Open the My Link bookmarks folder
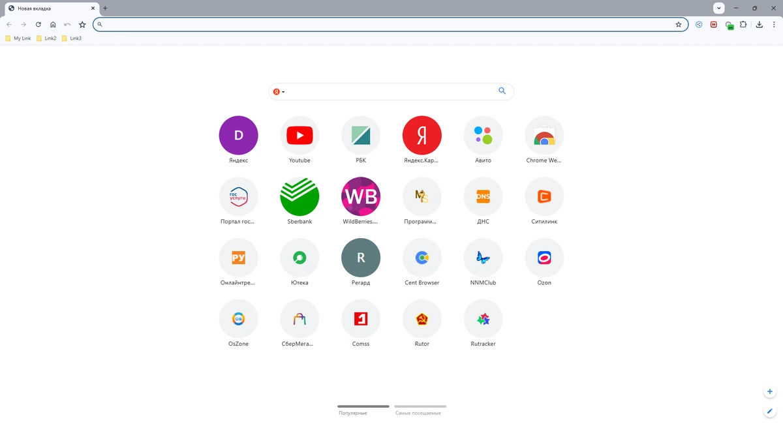Viewport: 783px width, 424px height. (18, 38)
